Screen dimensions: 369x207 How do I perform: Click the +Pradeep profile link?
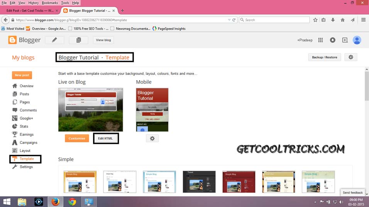point(305,40)
